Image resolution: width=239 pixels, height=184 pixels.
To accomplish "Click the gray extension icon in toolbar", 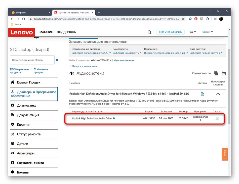I will [202, 19].
